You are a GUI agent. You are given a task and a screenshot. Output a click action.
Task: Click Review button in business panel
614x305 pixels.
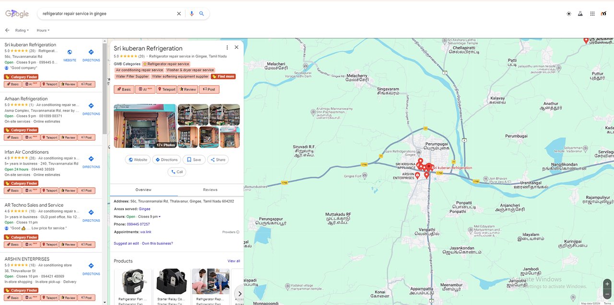188,89
